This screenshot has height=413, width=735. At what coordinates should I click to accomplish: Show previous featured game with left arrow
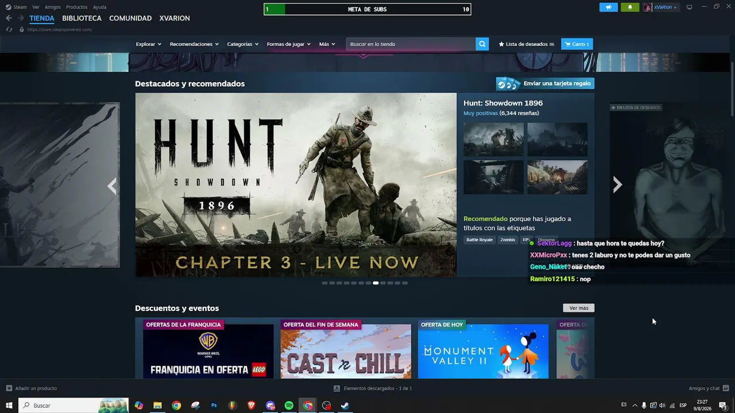coord(112,185)
